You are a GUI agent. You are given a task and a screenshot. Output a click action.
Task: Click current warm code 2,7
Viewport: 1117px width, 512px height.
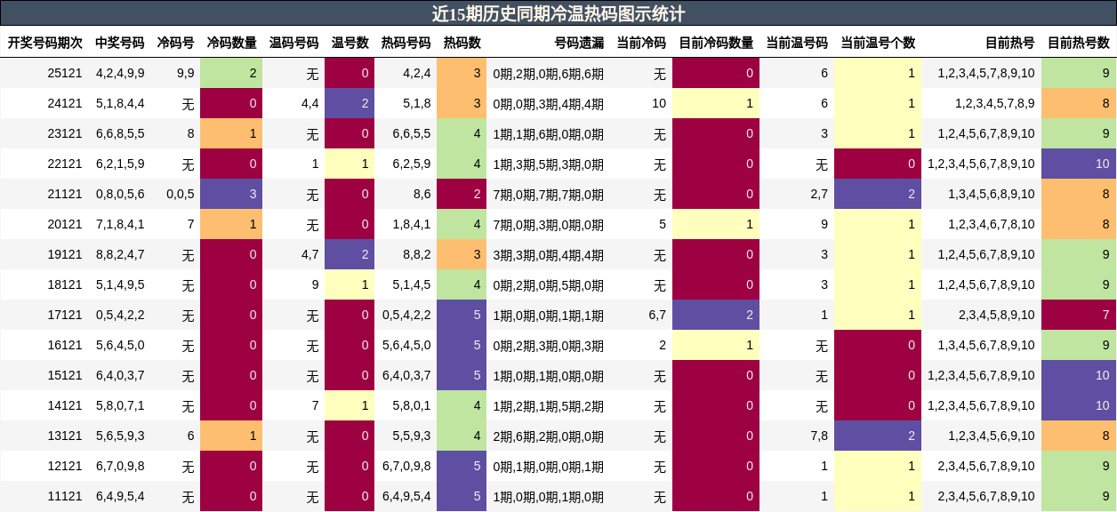(x=819, y=194)
